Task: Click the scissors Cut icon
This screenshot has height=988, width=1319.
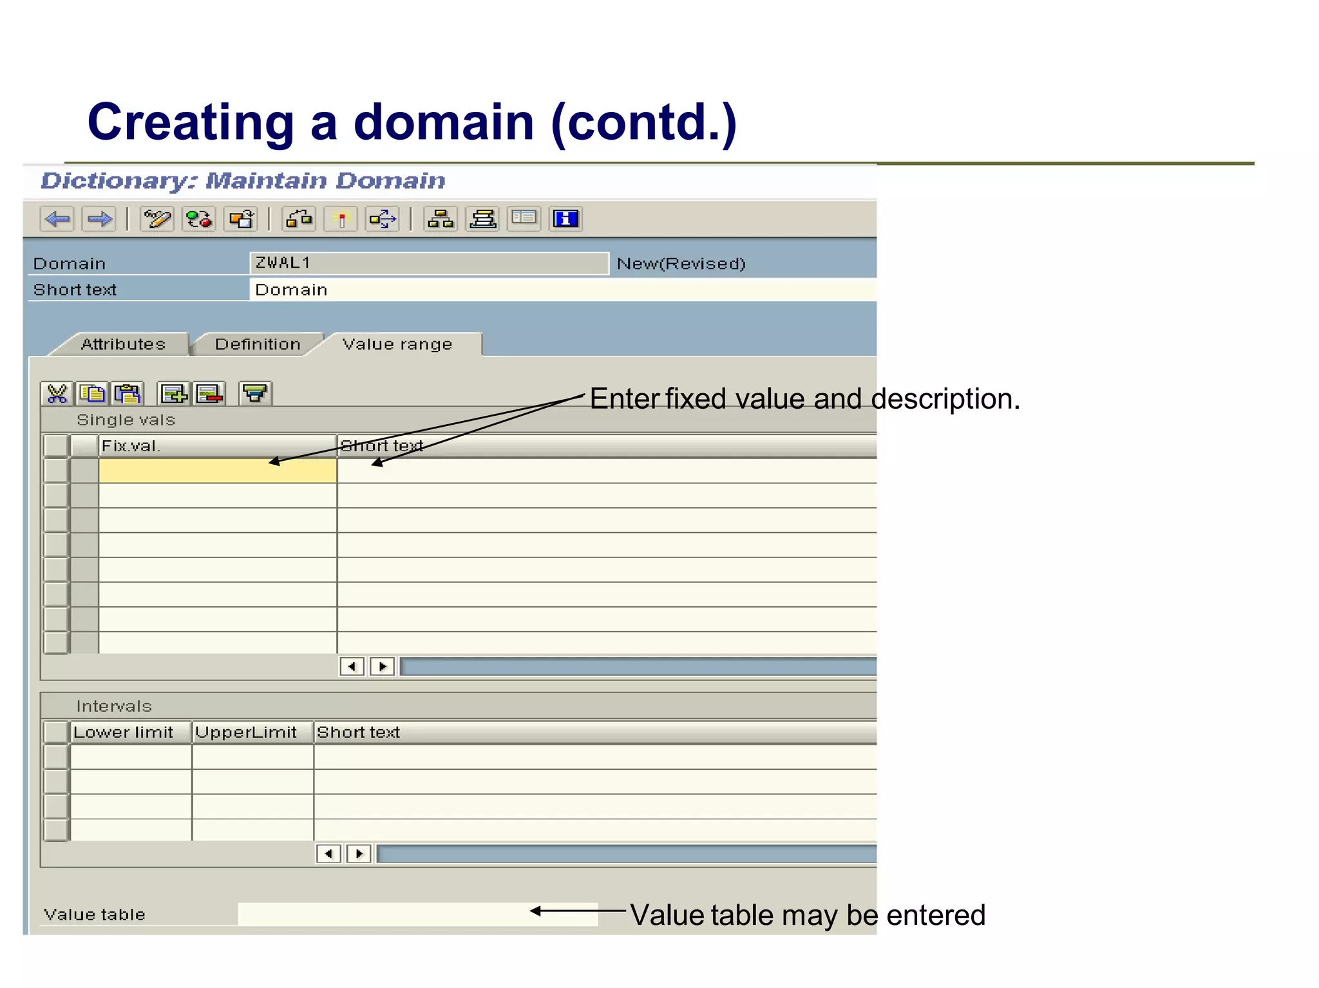Action: (x=57, y=393)
